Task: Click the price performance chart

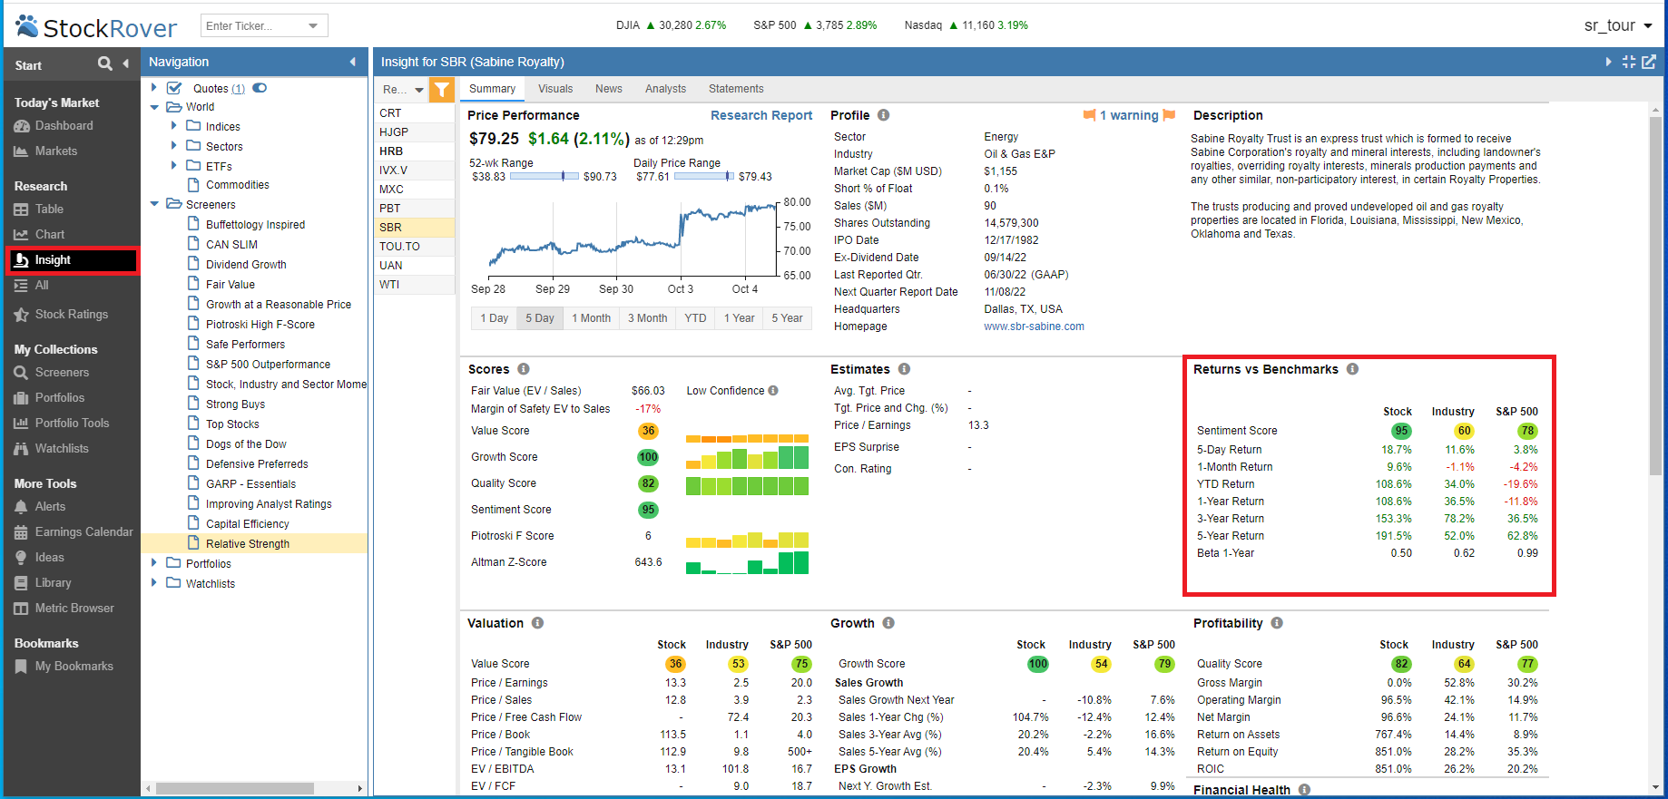Action: pos(633,239)
